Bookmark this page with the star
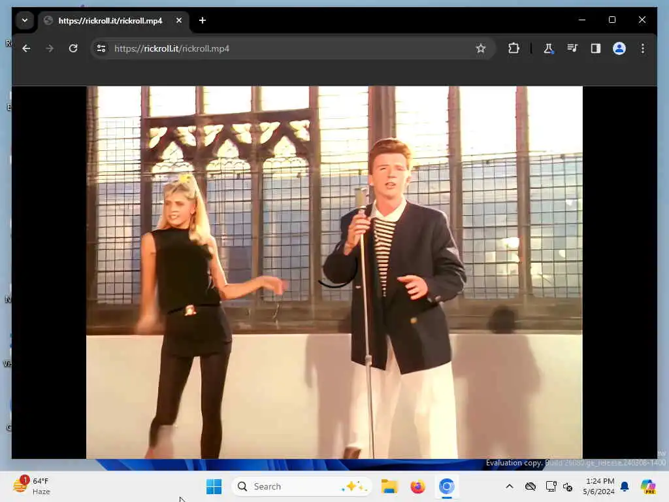Image resolution: width=669 pixels, height=502 pixels. click(x=481, y=48)
